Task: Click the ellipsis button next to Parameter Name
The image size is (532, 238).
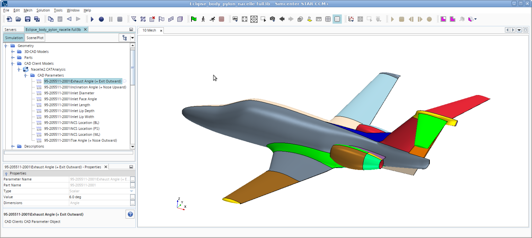Action: (132, 179)
